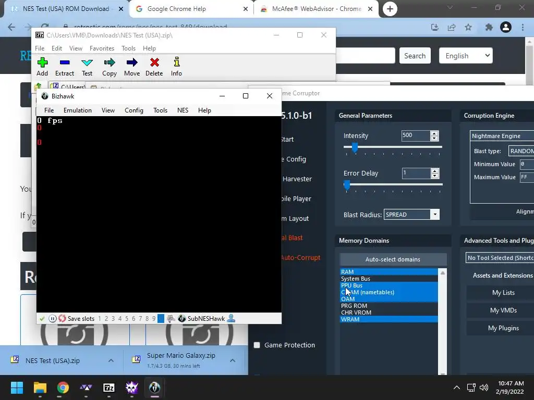The width and height of the screenshot is (534, 400).
Task: Open a new Chrome tab
Action: pyautogui.click(x=390, y=9)
